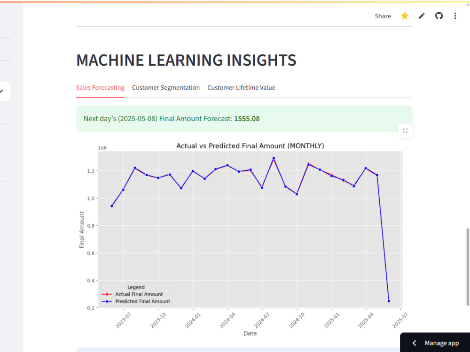Open the pencil edit icon

pyautogui.click(x=422, y=16)
